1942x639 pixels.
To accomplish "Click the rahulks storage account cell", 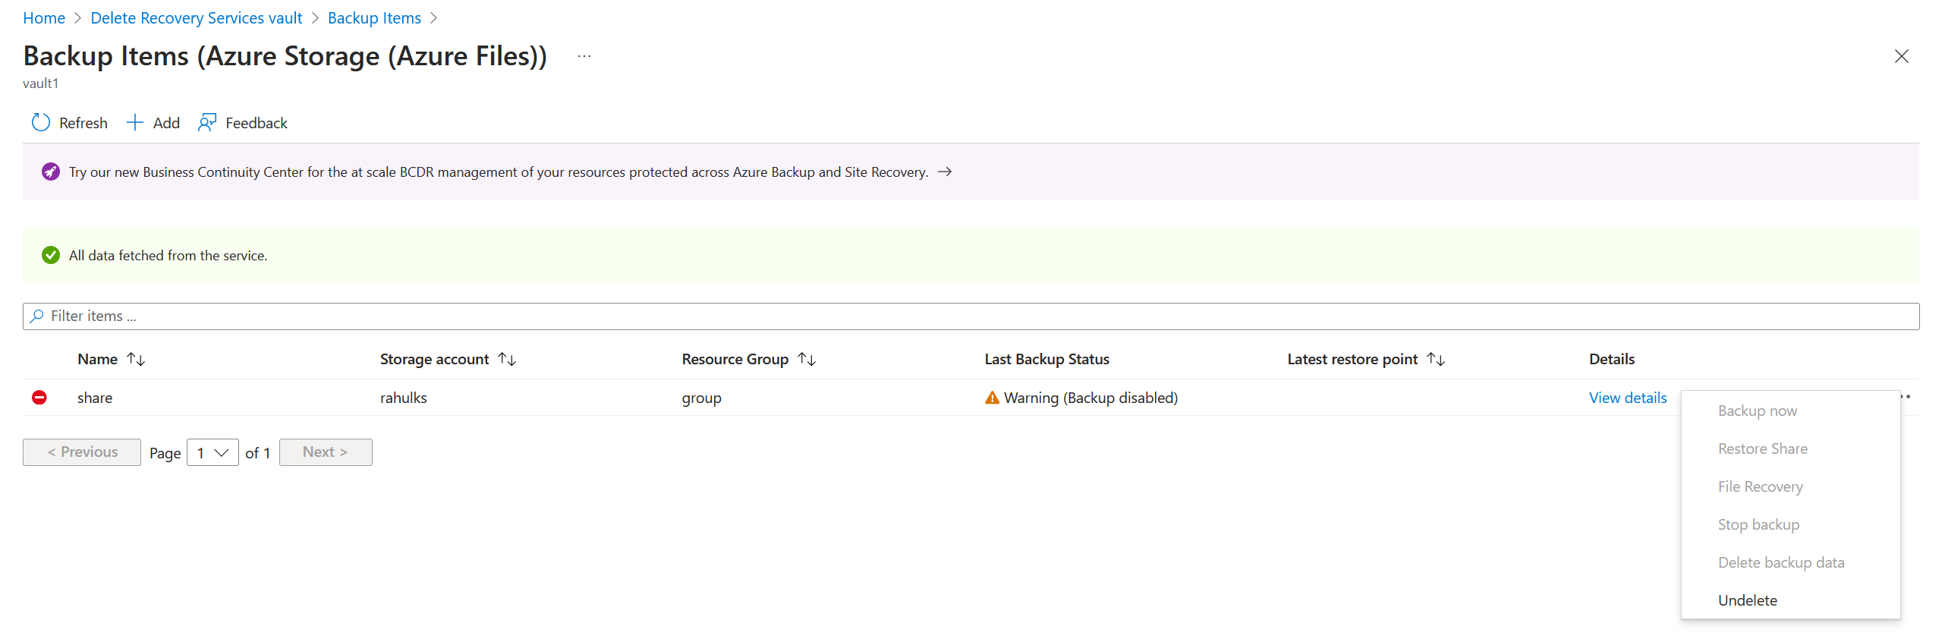I will [x=404, y=398].
